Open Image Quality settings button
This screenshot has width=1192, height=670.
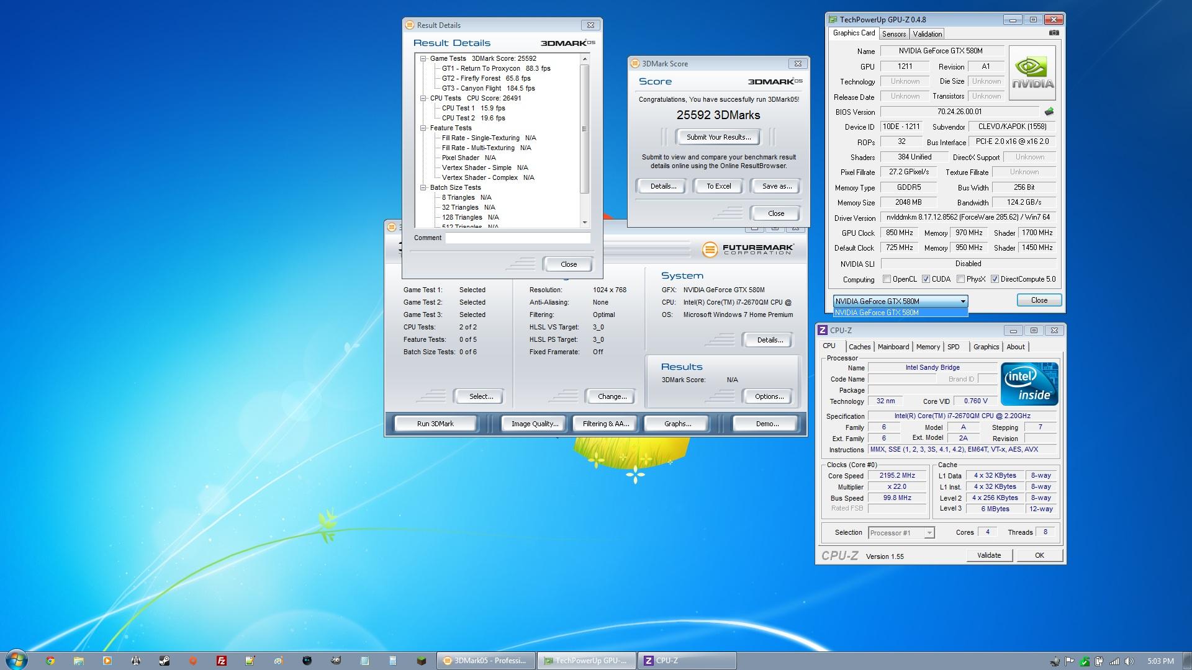click(535, 424)
